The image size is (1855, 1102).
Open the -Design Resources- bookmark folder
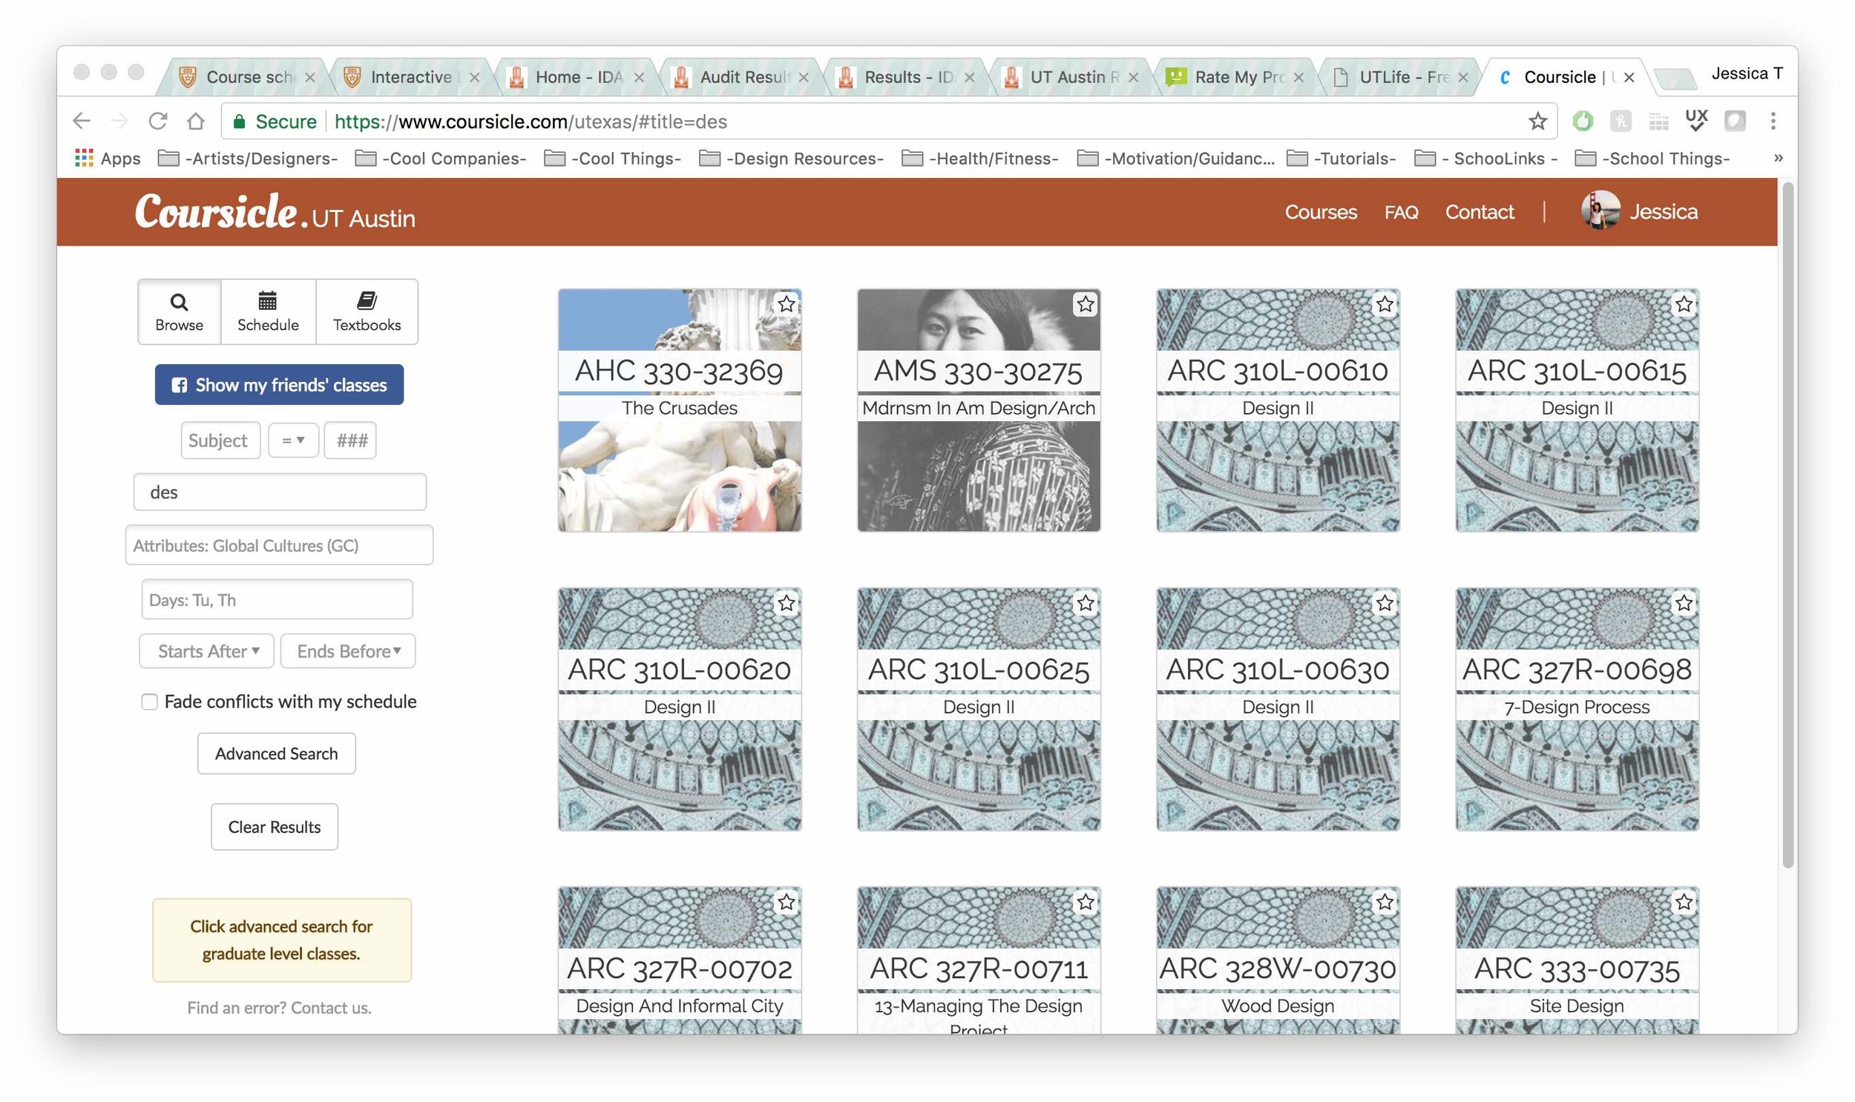[791, 158]
